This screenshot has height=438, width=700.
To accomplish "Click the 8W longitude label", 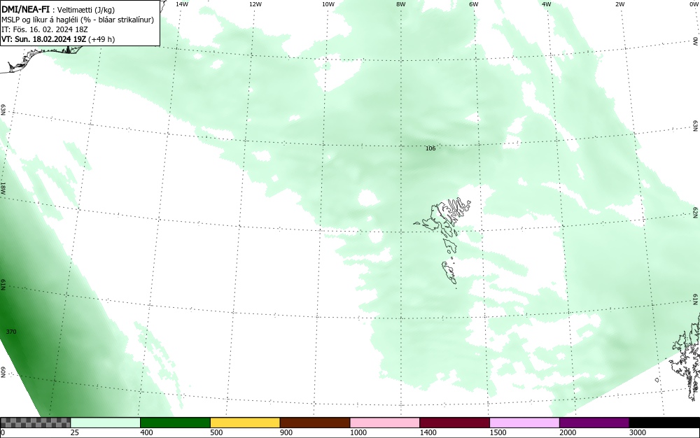I will tap(401, 4).
